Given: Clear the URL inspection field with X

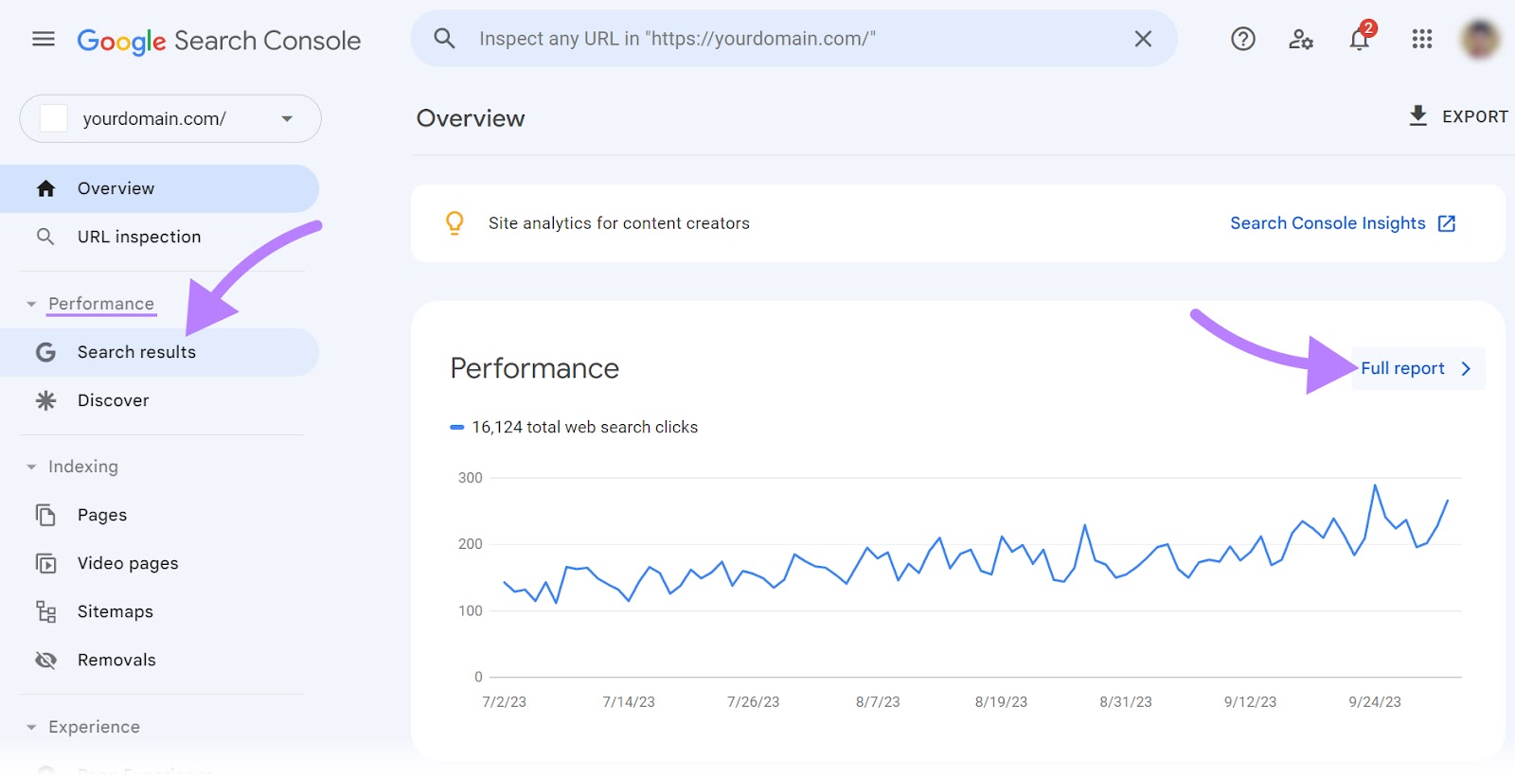Looking at the screenshot, I should pos(1143,39).
